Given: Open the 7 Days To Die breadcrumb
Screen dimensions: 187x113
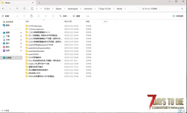Looking at the screenshot, I should tap(105, 9).
